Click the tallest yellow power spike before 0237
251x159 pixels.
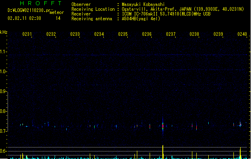(163, 152)
